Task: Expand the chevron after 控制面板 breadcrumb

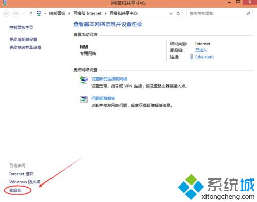Action: click(x=70, y=13)
